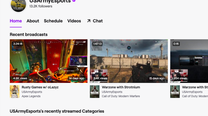The height and width of the screenshot is (116, 208).
Task: Open Warzone box art under the 0:16 broadcast
Action: point(175,92)
